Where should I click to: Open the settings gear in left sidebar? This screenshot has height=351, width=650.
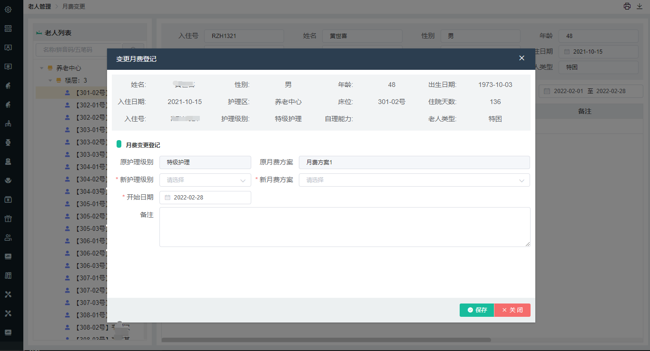pos(8,9)
